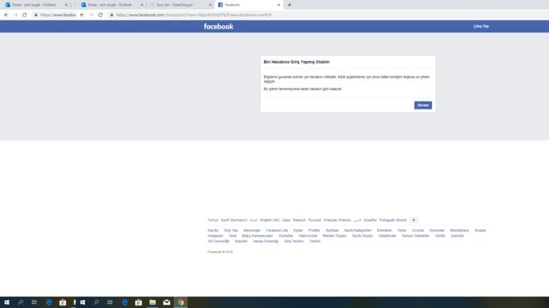Open the Giriş Yardımı footer link

(294, 241)
